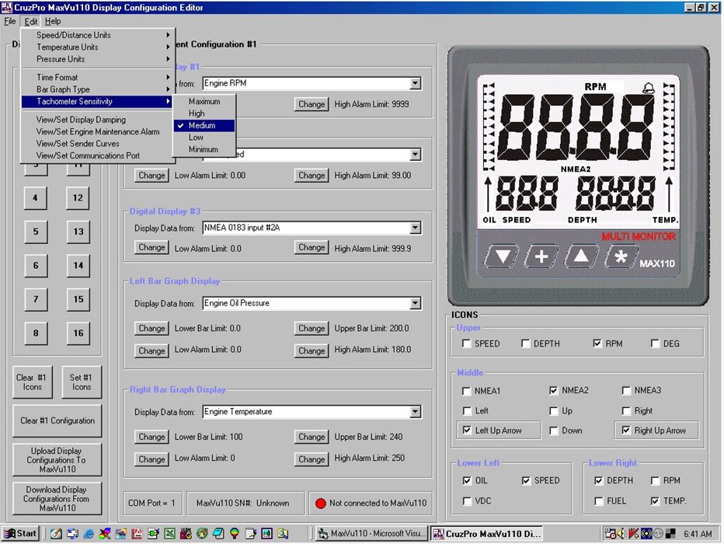724x544 pixels.
Task: Enable the upper DEG icon checkbox
Action: [x=655, y=343]
